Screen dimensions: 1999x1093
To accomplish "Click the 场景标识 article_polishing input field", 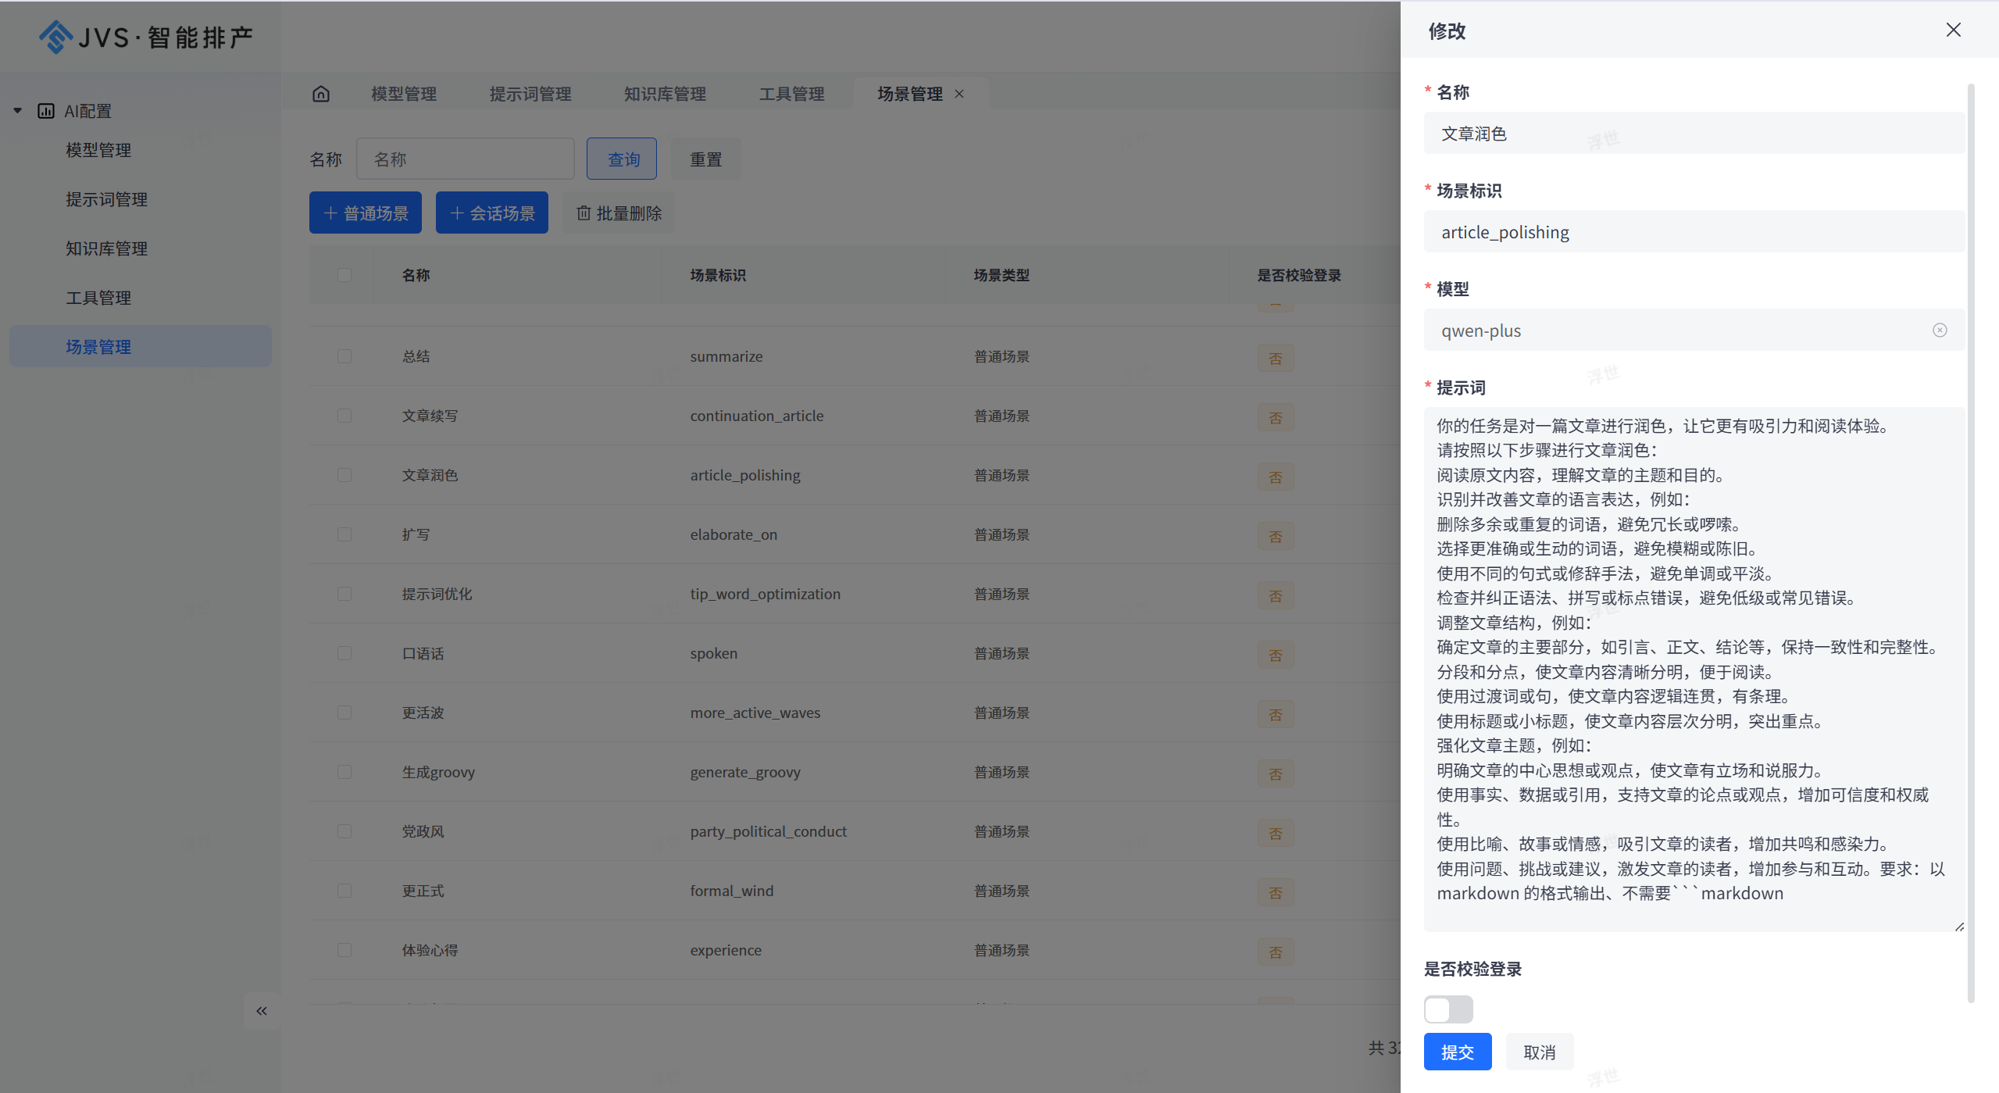I will (1694, 232).
